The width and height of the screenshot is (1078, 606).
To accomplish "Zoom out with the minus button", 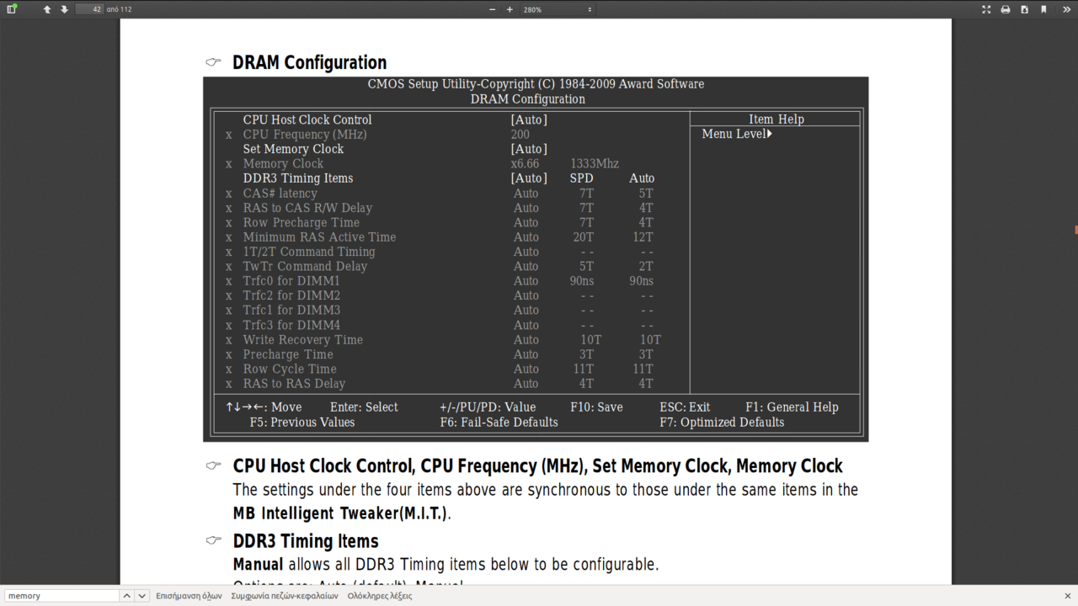I will 493,9.
